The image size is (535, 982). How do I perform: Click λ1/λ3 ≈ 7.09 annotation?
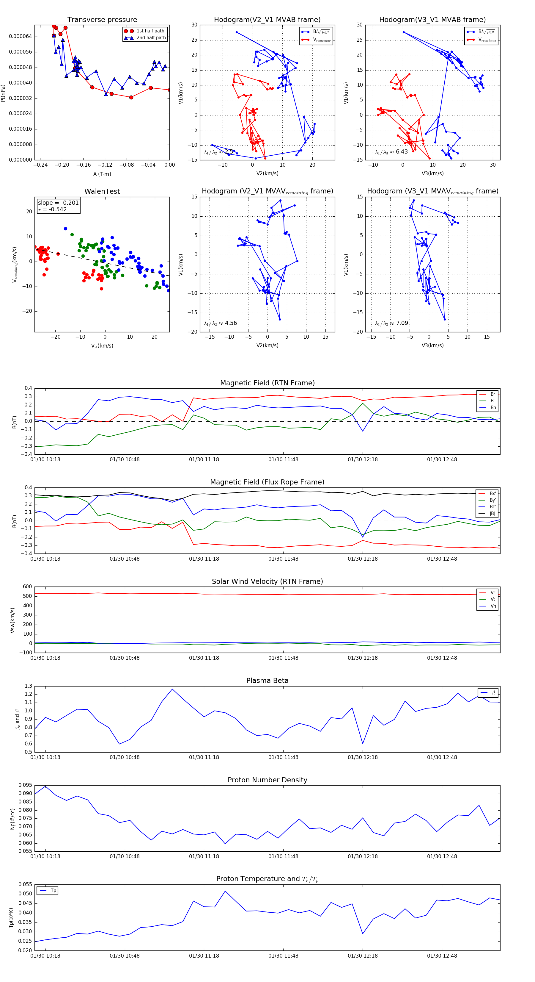[x=391, y=323]
